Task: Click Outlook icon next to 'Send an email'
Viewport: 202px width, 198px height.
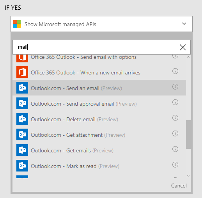Action: tap(22, 88)
